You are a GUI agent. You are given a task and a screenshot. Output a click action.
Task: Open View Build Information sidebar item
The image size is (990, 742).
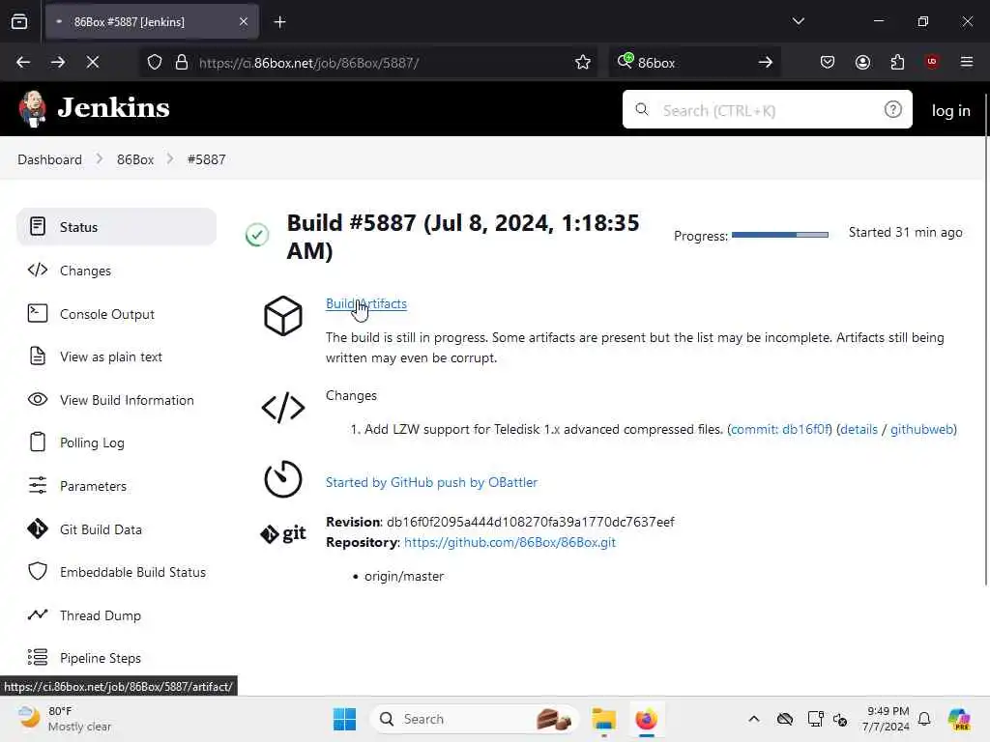tap(116, 399)
